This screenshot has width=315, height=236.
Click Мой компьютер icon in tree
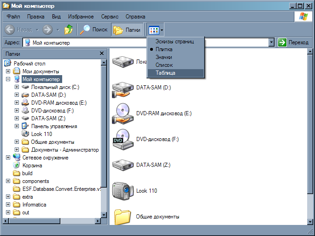click(17, 79)
